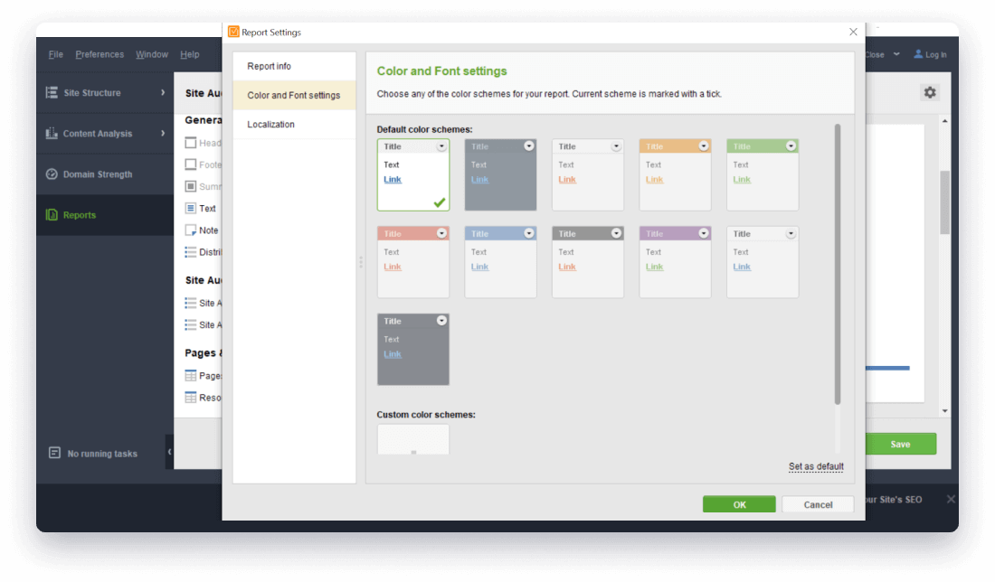The width and height of the screenshot is (995, 582).
Task: Expand the Site Structure chevron
Action: tap(163, 92)
